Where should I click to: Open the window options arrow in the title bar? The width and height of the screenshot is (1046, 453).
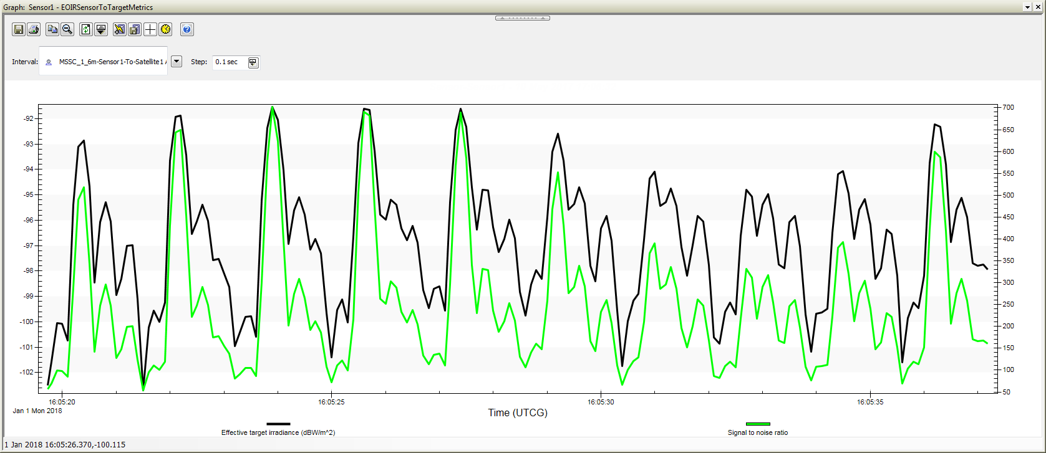(x=1027, y=7)
